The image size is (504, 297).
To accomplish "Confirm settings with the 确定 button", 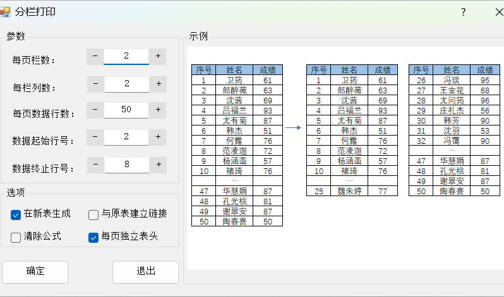I will (35, 272).
